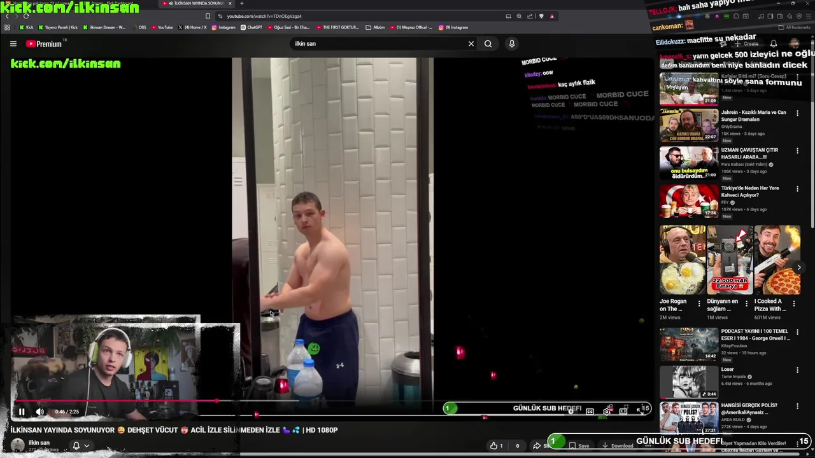Reload the page in the browser
Viewport: 815px width, 458px height.
(25, 16)
